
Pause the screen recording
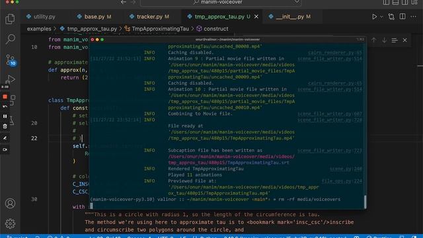click(x=5, y=116)
